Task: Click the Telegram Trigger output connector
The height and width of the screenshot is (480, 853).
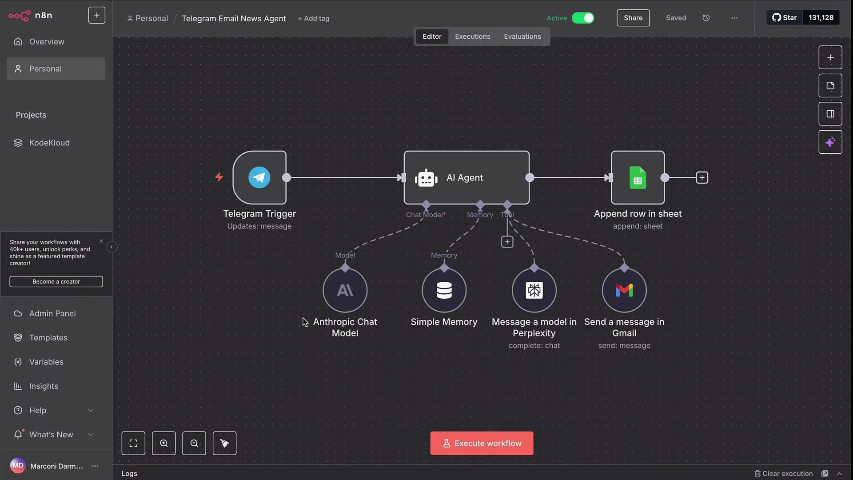Action: (287, 178)
